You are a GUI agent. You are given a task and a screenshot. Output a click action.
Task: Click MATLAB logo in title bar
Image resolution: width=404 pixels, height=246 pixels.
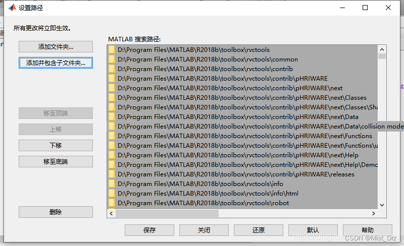click(12, 8)
